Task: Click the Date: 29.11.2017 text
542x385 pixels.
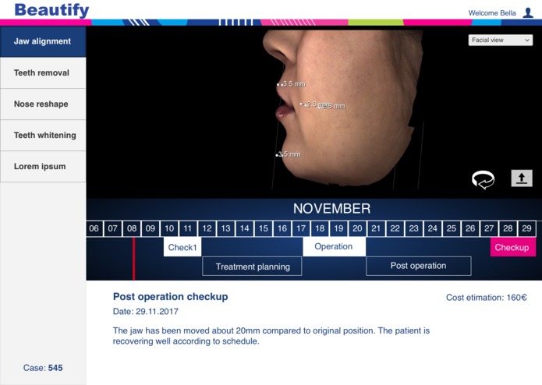Action: point(146,312)
